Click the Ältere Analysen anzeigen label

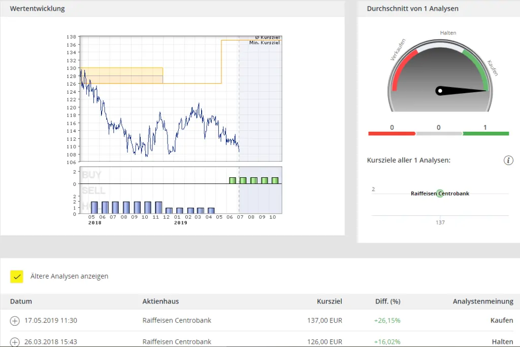(x=69, y=276)
